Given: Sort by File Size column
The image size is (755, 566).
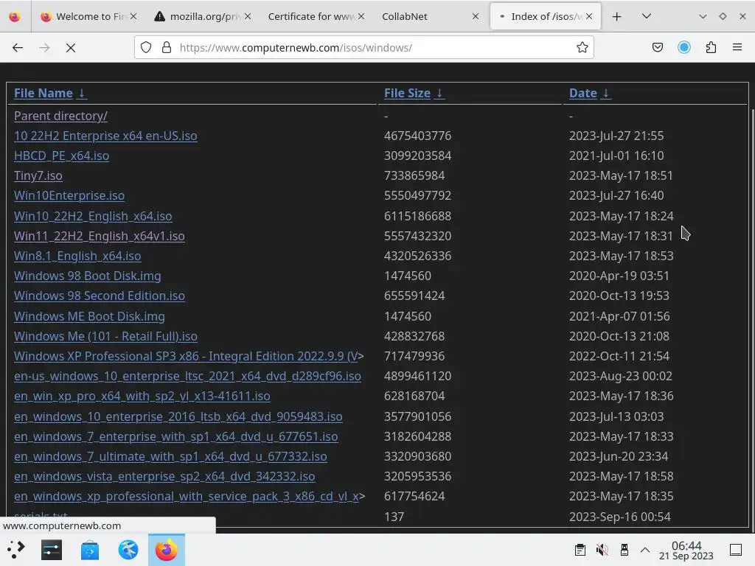Looking at the screenshot, I should (x=407, y=93).
